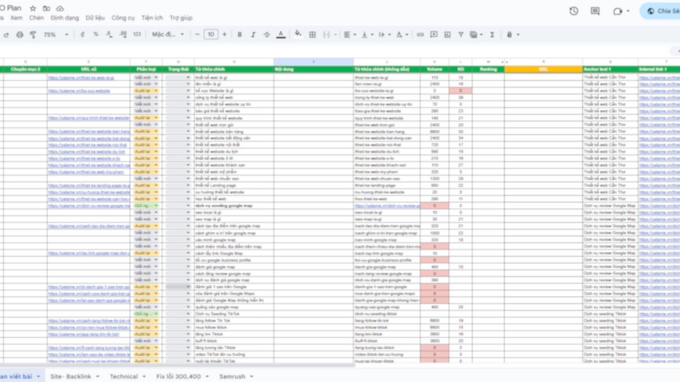The image size is (680, 382).
Task: Star the document with star icon
Action: (33, 8)
